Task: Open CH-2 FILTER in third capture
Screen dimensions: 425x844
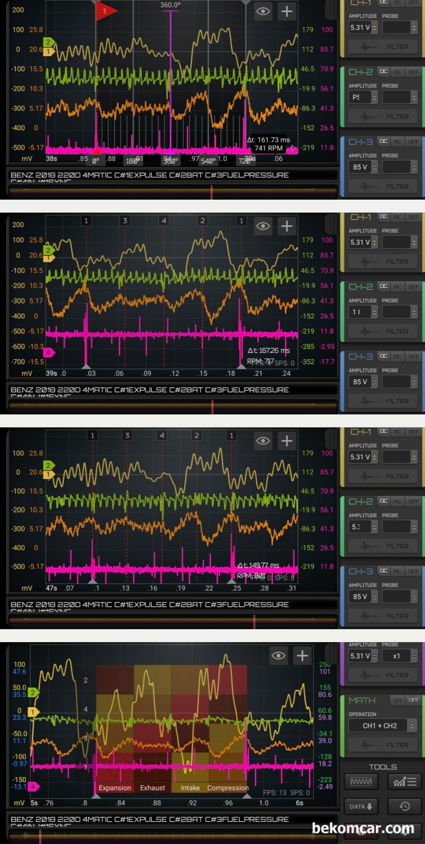Action: coord(383,546)
